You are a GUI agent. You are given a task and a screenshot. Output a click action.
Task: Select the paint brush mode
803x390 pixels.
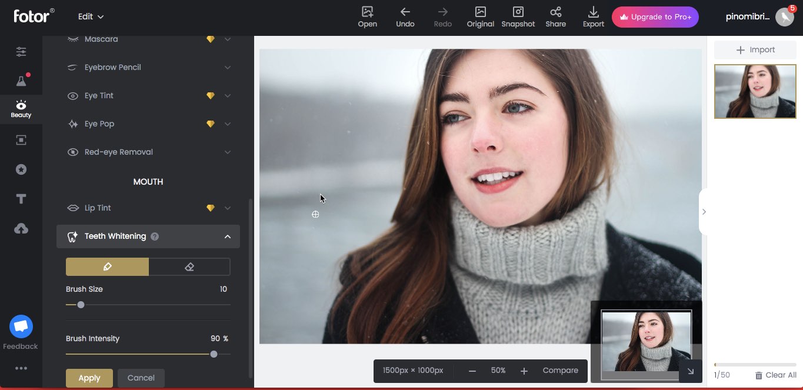107,266
